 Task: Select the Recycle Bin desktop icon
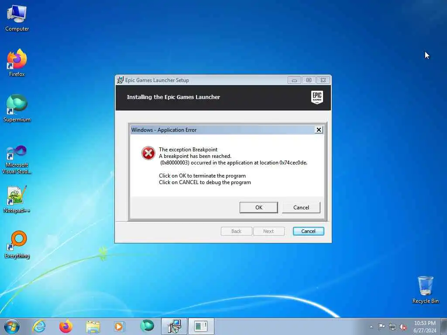click(425, 290)
